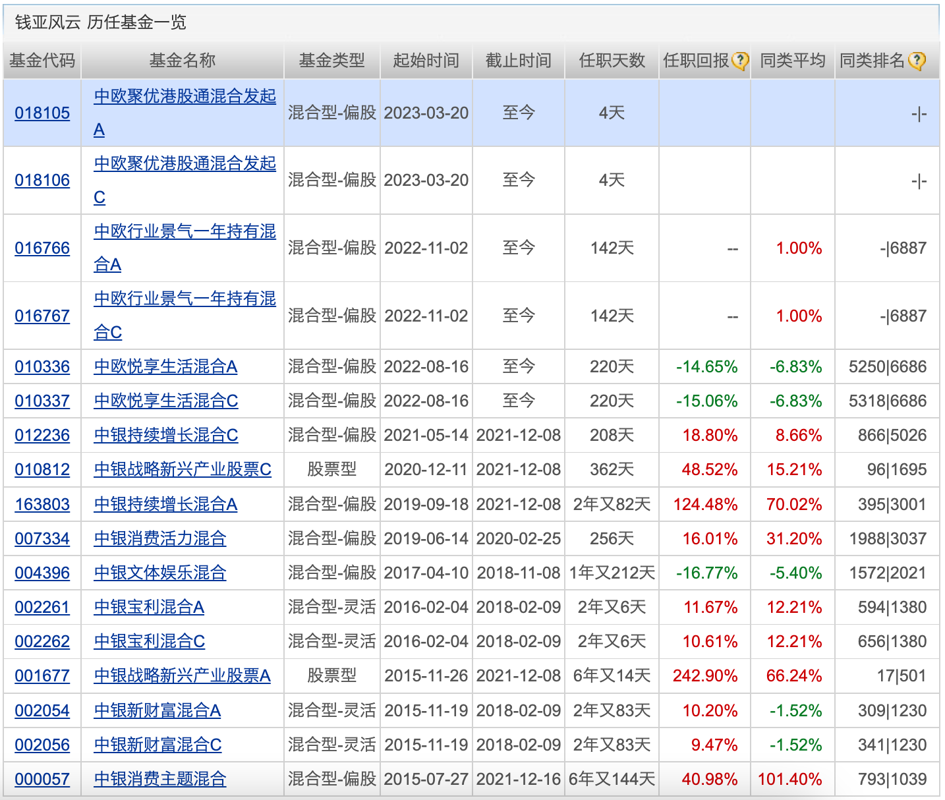The image size is (945, 800).
Task: Open fund code 016766 link
Action: 42,248
